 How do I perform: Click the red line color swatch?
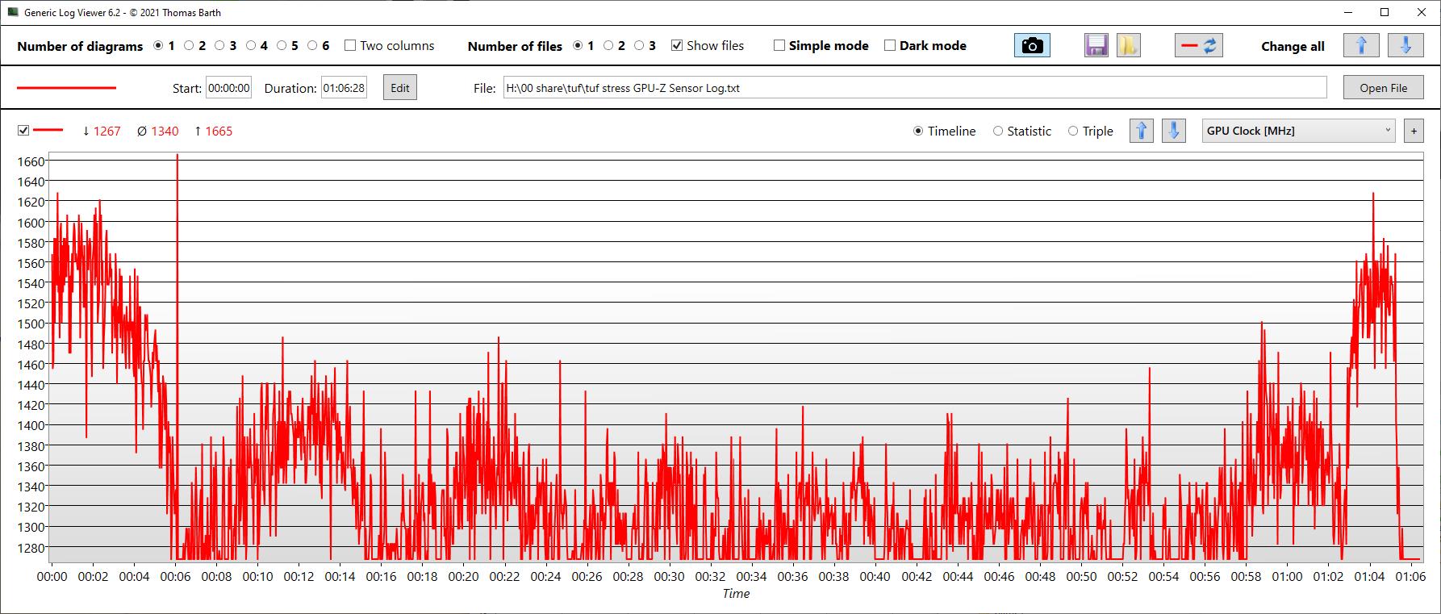tap(66, 88)
